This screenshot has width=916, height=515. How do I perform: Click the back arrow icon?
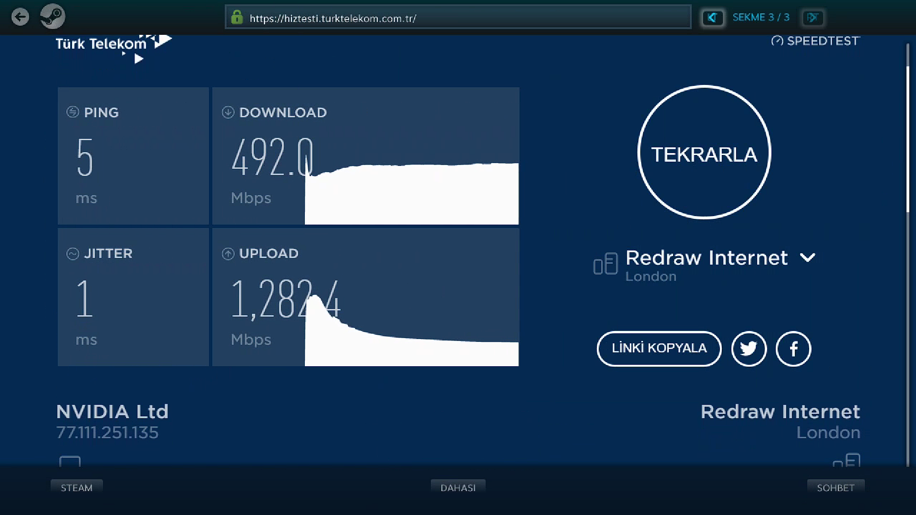click(20, 17)
